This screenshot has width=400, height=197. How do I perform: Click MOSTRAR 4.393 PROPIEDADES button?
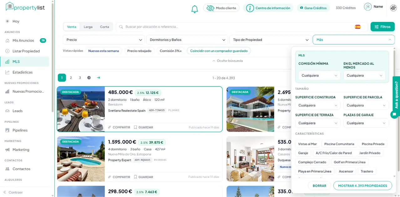(362, 186)
